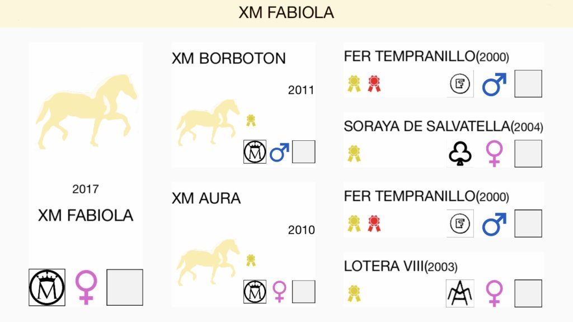Click the yellow rosette next to the XM BORBOTON horse
Screen dimensions: 573x322
pos(251,120)
